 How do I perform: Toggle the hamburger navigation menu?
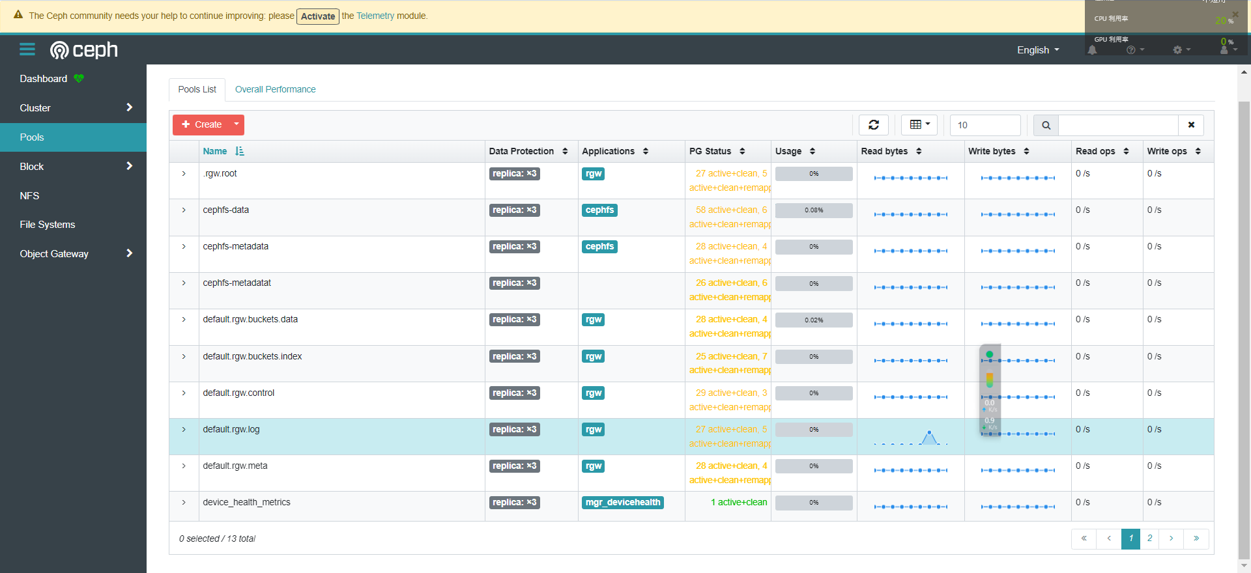coord(27,49)
